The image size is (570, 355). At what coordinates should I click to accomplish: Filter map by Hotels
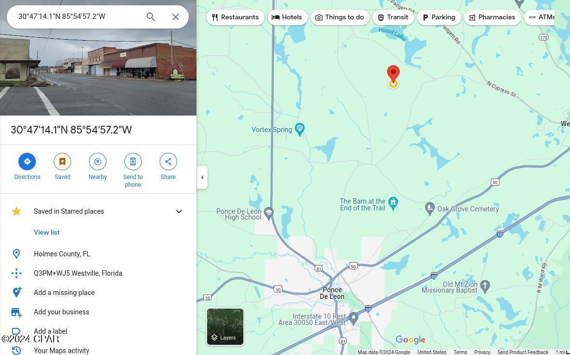287,17
